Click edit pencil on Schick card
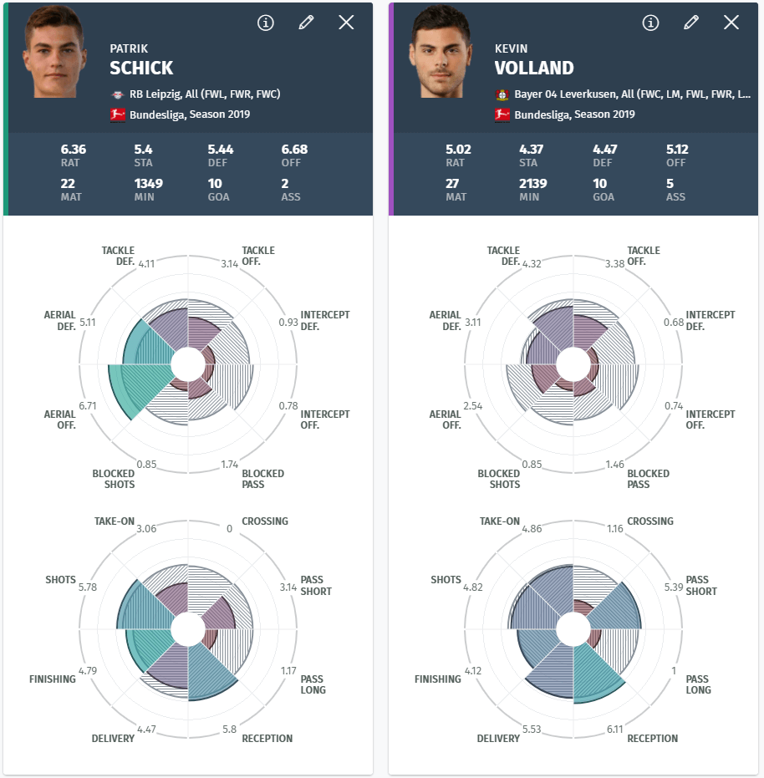Screen dimensions: 764x778 coord(306,23)
